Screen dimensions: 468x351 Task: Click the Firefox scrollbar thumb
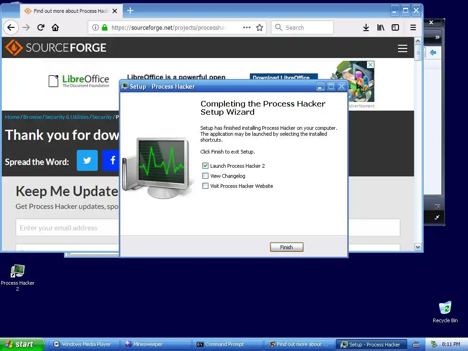pyautogui.click(x=418, y=53)
